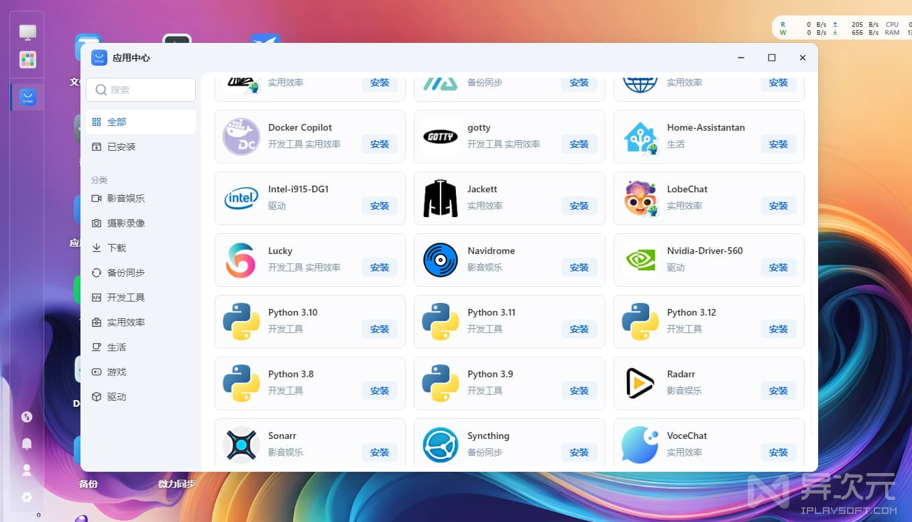Image resolution: width=912 pixels, height=522 pixels.
Task: Switch to the 已安装 installed tab
Action: point(121,147)
